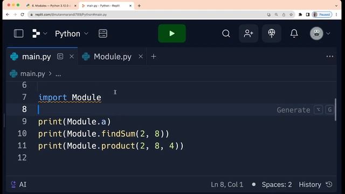The height and width of the screenshot is (194, 345).
Task: Open the search magnifier in Replit header
Action: (226, 33)
